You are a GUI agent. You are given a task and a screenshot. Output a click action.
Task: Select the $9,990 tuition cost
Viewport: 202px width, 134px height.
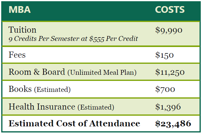coord(168,30)
